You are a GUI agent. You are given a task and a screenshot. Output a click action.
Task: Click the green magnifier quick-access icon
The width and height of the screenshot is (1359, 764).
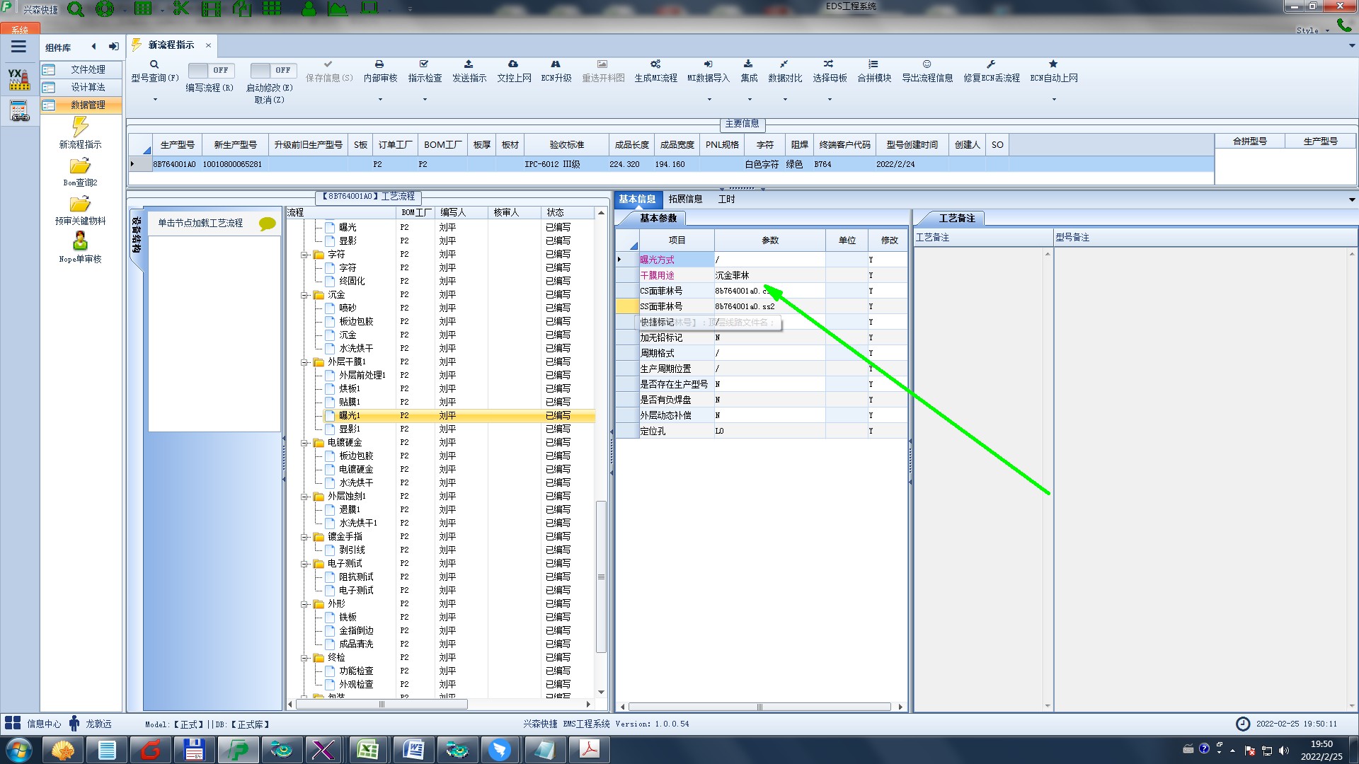(75, 9)
